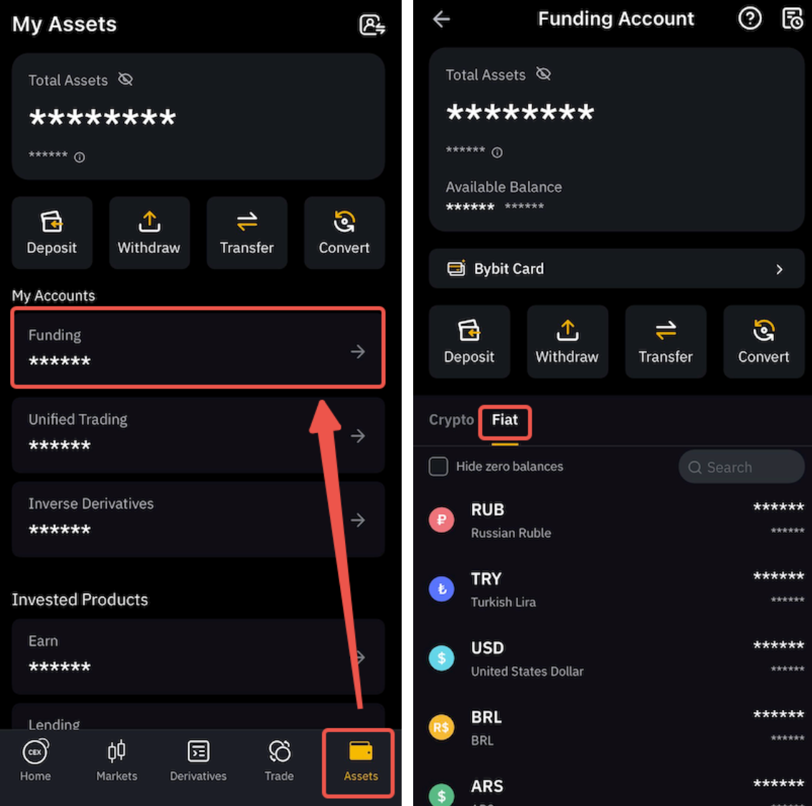
Task: Go to Markets in the bottom navigation
Action: (x=116, y=760)
